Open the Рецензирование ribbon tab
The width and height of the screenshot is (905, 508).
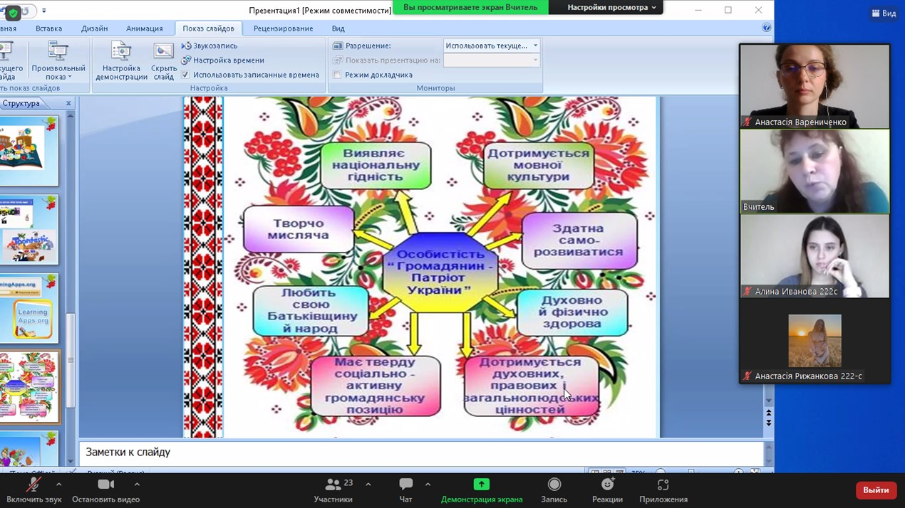[283, 28]
